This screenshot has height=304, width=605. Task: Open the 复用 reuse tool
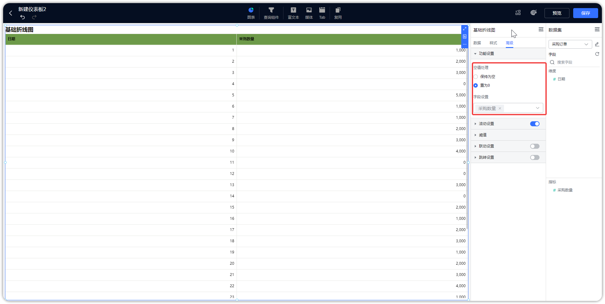(x=338, y=13)
